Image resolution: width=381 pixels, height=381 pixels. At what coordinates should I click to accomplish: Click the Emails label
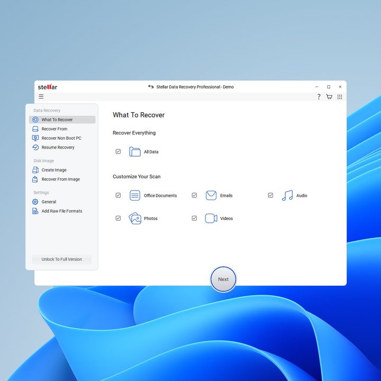(226, 196)
